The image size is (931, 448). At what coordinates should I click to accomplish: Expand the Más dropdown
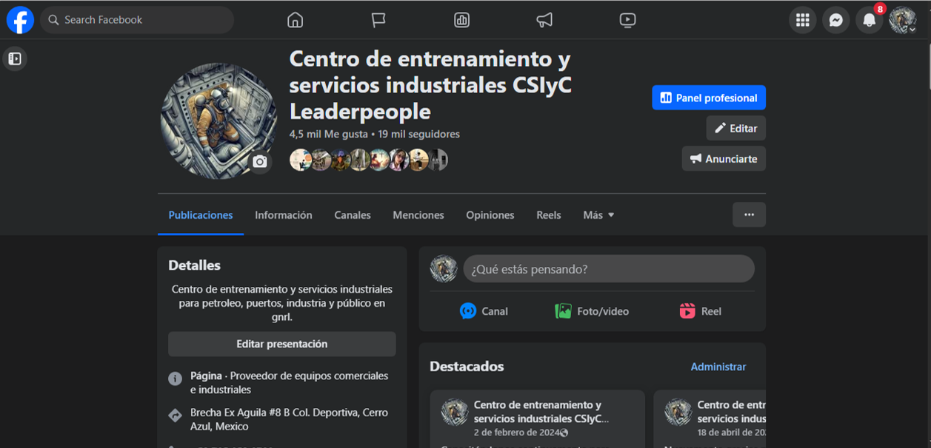598,215
